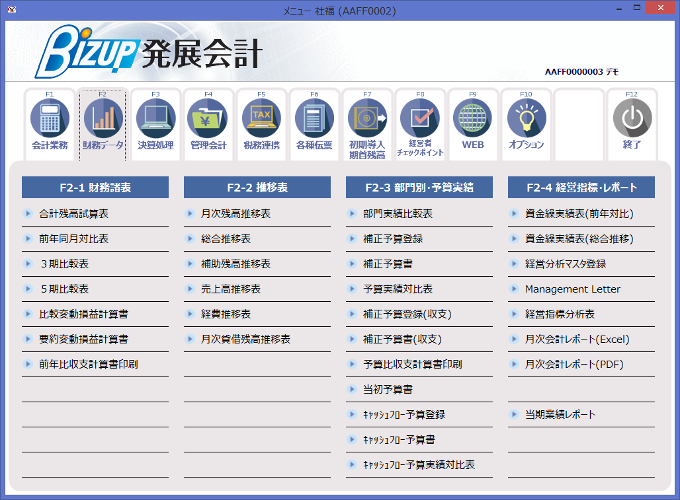Open the 管理会計 yen folder icon
The height and width of the screenshot is (500, 680).
click(x=208, y=124)
